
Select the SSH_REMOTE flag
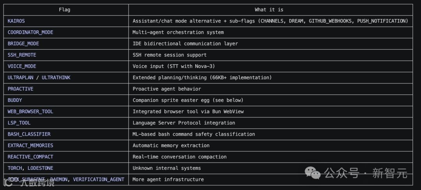coord(22,55)
